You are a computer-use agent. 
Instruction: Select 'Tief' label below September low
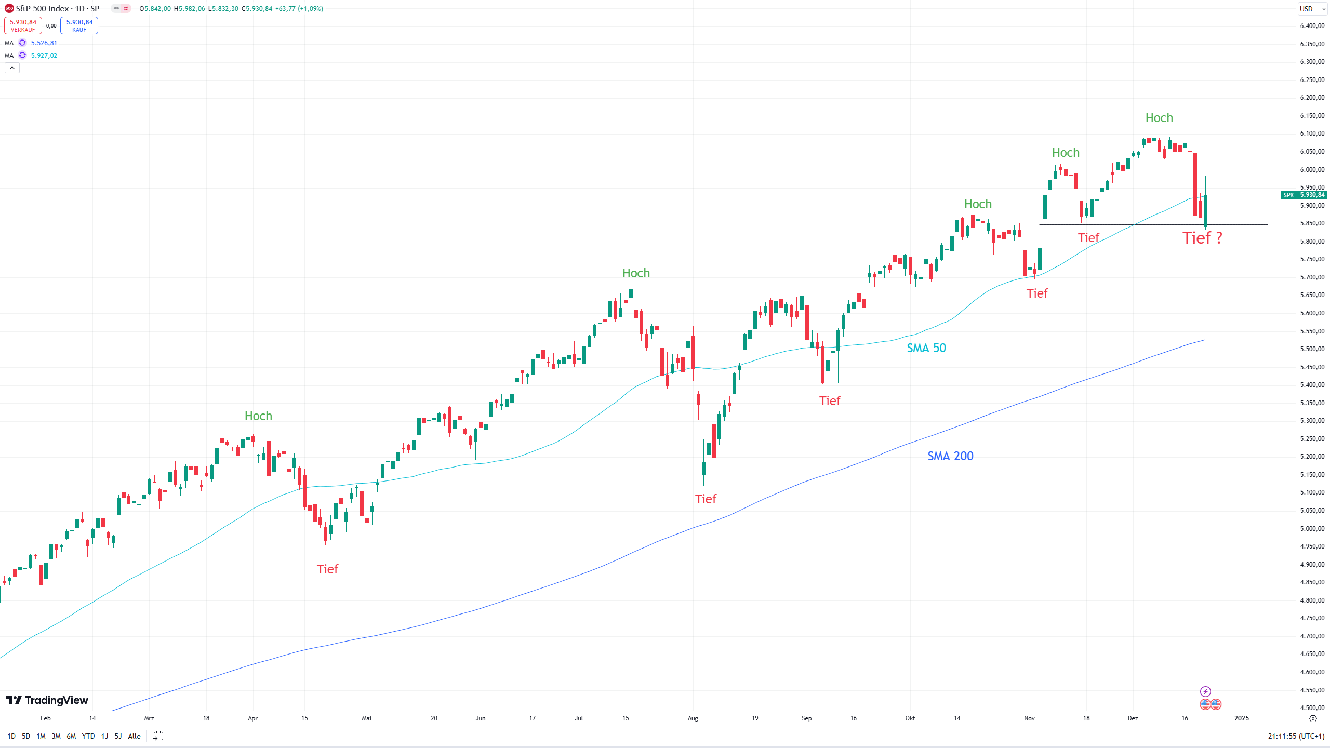coord(830,401)
